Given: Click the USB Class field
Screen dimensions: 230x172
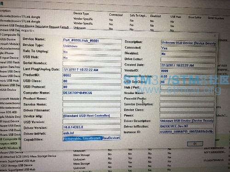Looking at the screenshot, I should [92, 81].
